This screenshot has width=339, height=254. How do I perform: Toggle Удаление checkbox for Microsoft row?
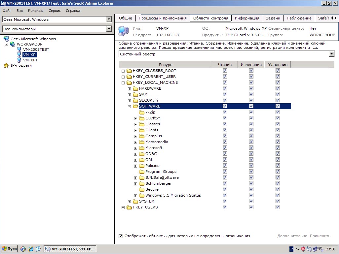278,147
